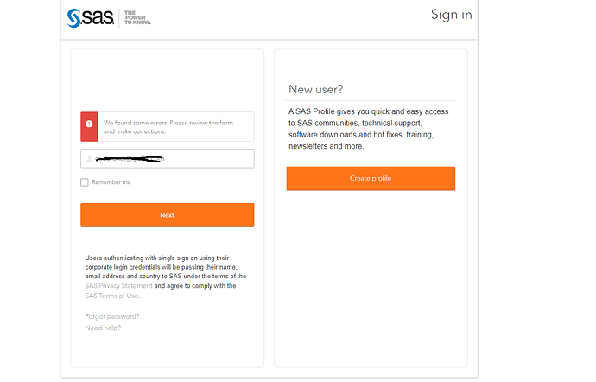Click "The Power to Know" tagline
Viewport: 596px width, 382px height.
pos(137,17)
